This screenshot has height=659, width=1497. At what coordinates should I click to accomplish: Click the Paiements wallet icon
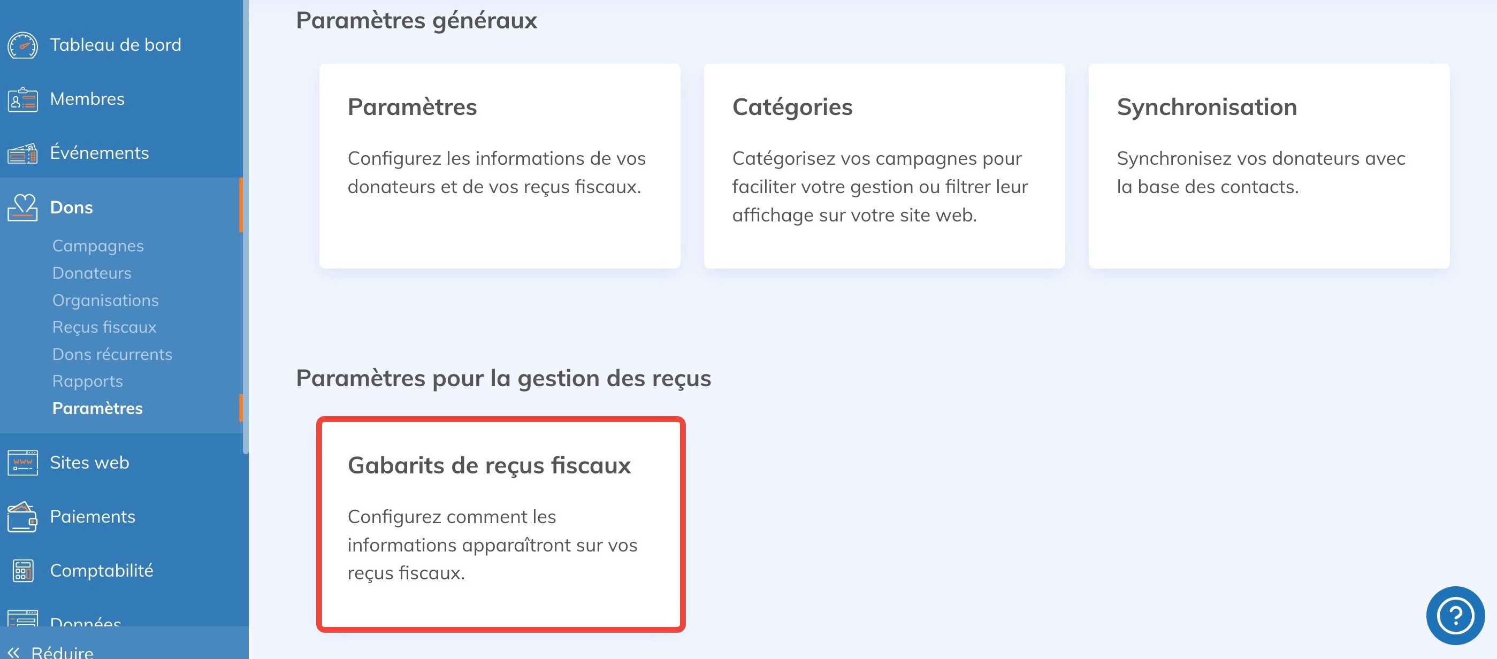coord(22,517)
